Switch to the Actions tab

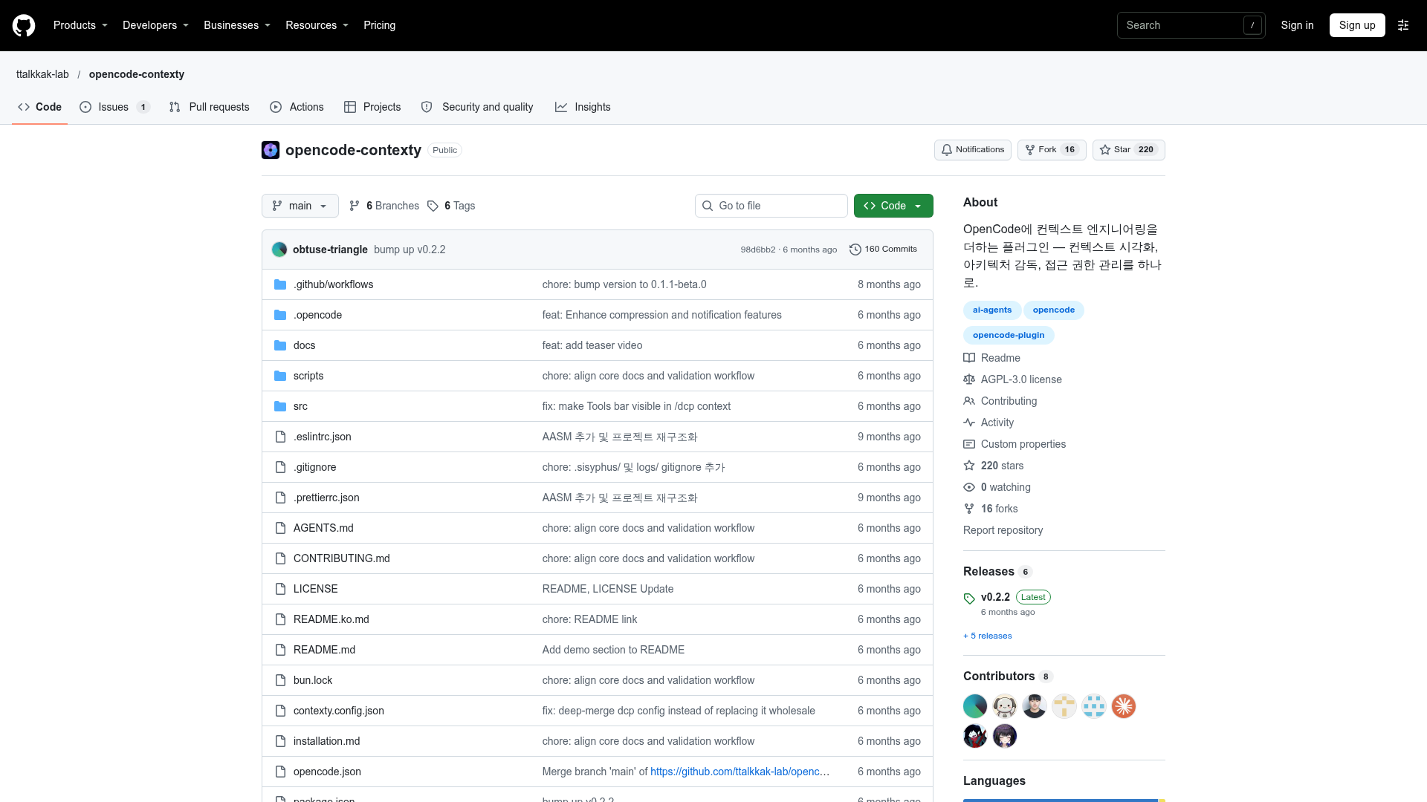pos(297,107)
